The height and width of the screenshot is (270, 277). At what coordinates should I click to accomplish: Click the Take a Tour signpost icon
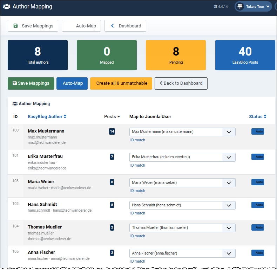(x=240, y=6)
